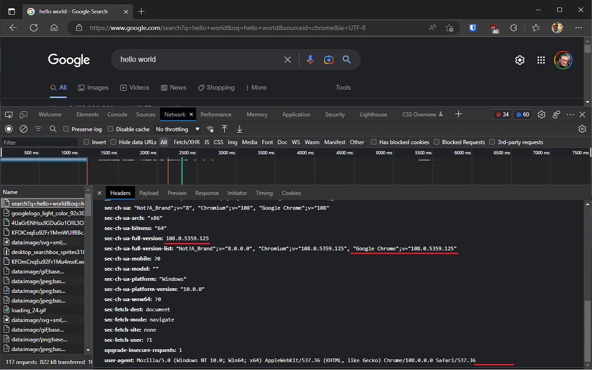Switch to the Elements DevTools tab
This screenshot has height=370, width=592.
tap(87, 115)
